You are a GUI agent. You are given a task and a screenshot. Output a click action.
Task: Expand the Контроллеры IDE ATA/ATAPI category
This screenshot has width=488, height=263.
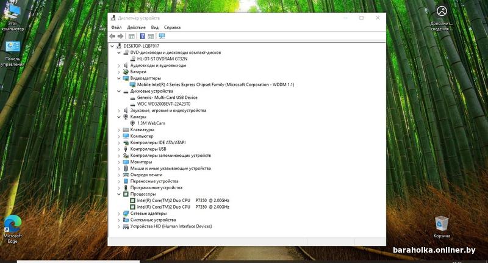coord(119,143)
